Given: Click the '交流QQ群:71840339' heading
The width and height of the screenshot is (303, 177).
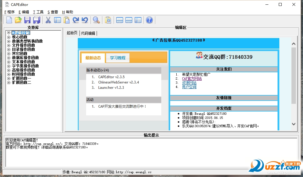Looking at the screenshot, I should point(228,57).
